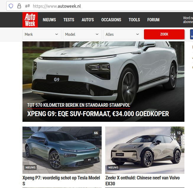Click the NIEUWS tag on Xpeng P7 card

[30, 167]
